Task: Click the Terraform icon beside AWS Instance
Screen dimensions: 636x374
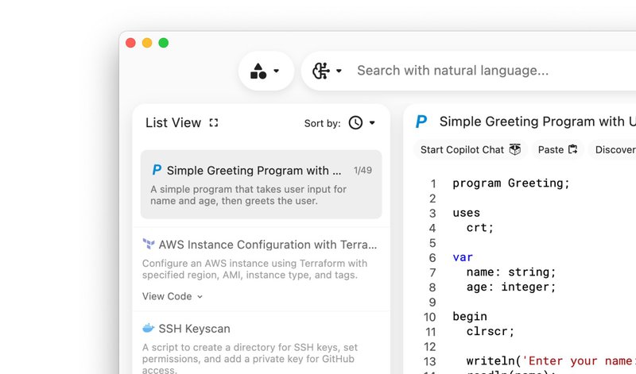Action: pyautogui.click(x=149, y=244)
